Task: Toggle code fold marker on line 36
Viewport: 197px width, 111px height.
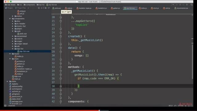Action: coord(61,79)
